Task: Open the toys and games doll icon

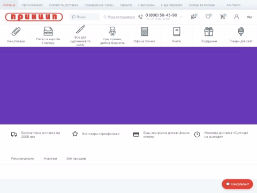Action: tap(112, 31)
